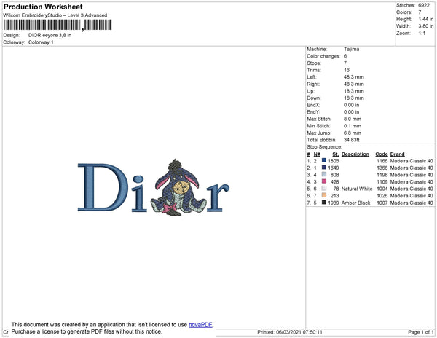Click the "Printed: 06/03/2021 07:50:11" timestamp
Image resolution: width=437 pixels, height=338 pixels.
tap(290, 332)
